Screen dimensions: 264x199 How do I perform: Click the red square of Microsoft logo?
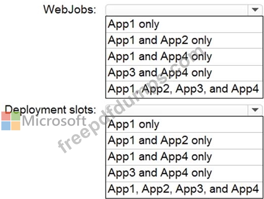click(x=6, y=116)
